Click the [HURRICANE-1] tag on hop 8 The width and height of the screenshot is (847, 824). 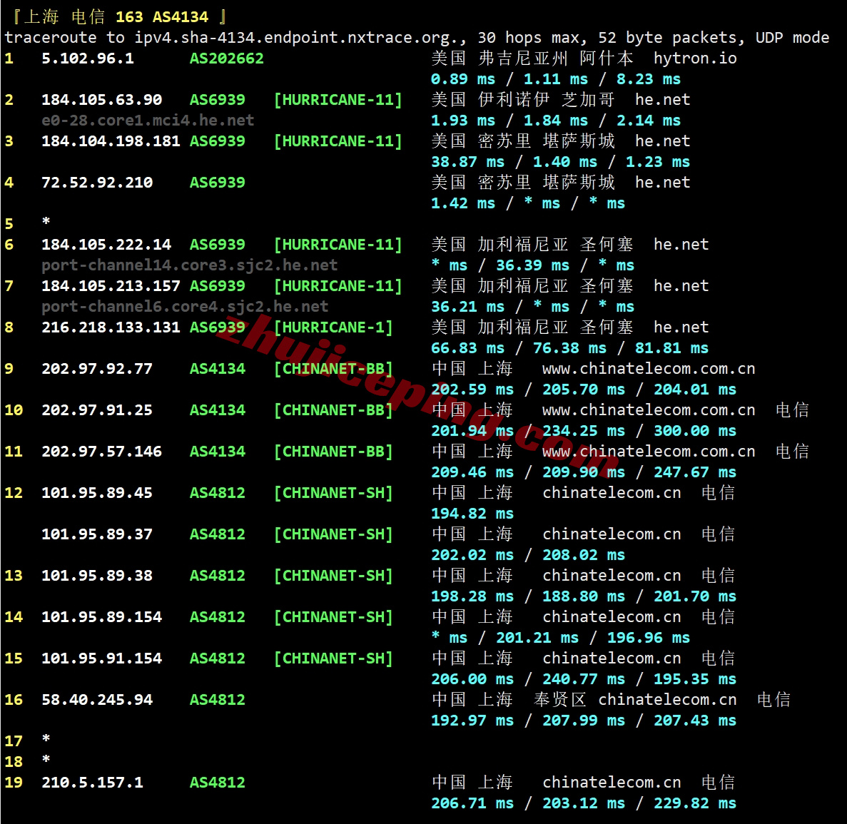tap(333, 327)
